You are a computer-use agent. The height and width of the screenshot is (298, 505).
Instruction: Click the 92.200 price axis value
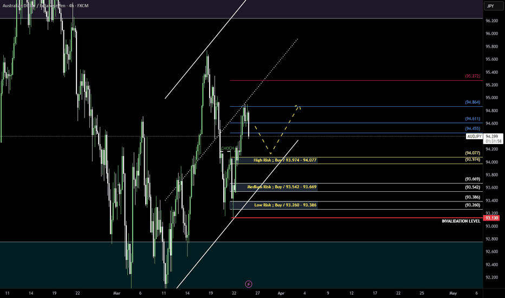[491, 277]
